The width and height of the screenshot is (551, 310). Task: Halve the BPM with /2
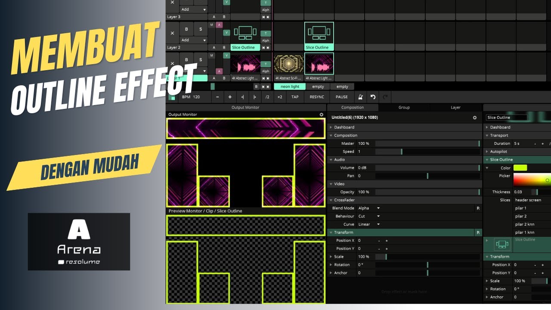click(x=267, y=97)
